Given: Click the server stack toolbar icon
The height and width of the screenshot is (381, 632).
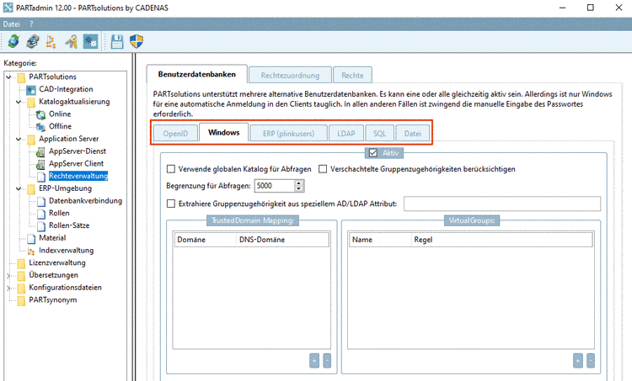Looking at the screenshot, I should click(33, 41).
